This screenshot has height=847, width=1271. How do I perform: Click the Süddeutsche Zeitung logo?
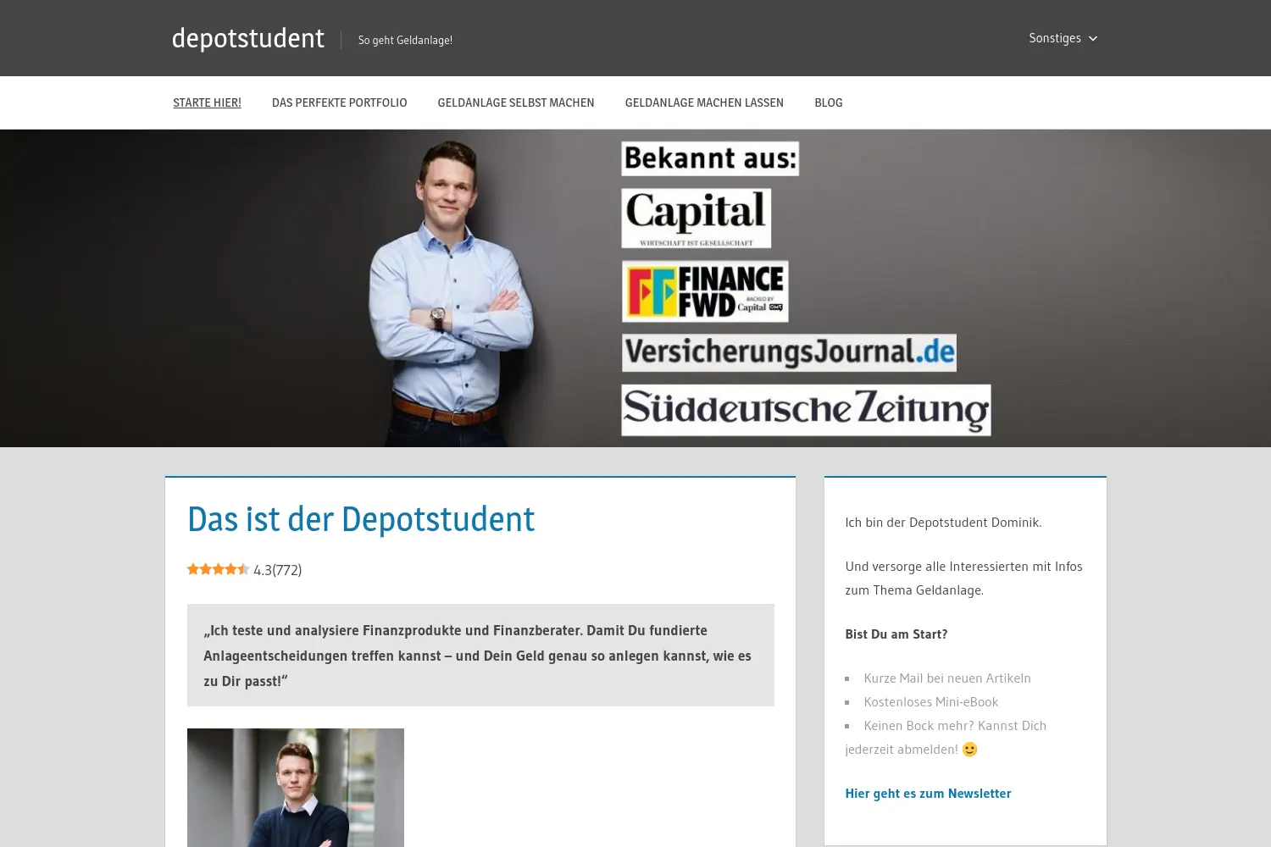[806, 410]
